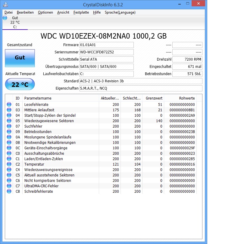Screen dimensions: 241x244
Task: Click the Betriebsstunden value 571 Std.
Action: (187, 74)
